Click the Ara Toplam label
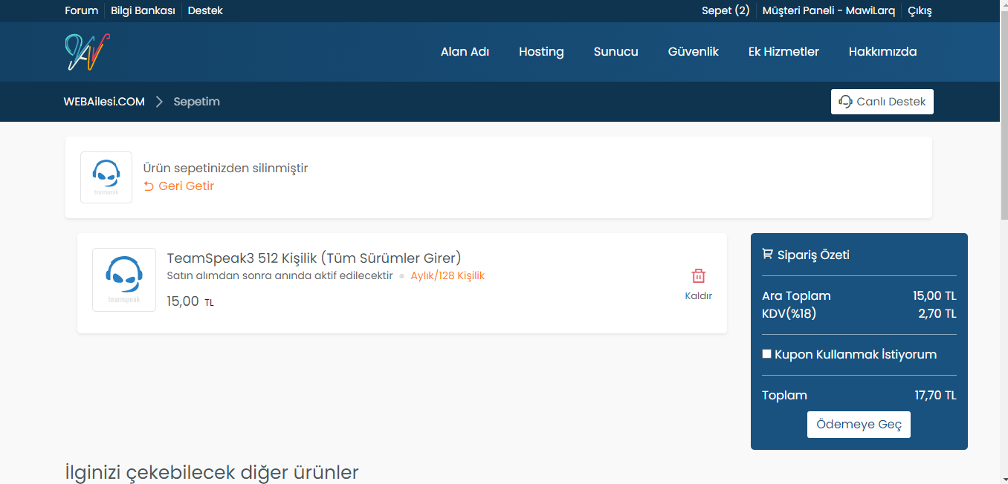 pyautogui.click(x=796, y=296)
